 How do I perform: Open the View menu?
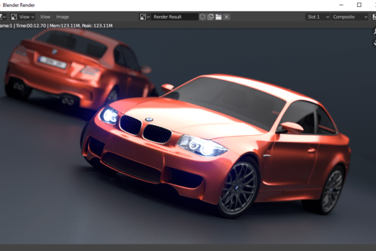click(45, 17)
